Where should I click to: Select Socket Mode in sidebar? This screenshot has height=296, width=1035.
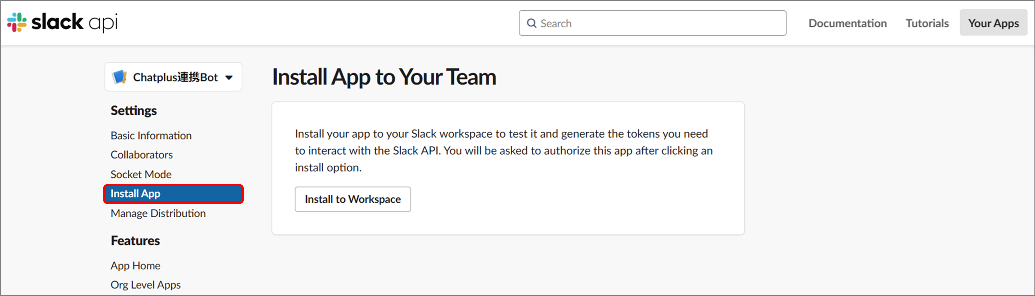click(x=141, y=174)
